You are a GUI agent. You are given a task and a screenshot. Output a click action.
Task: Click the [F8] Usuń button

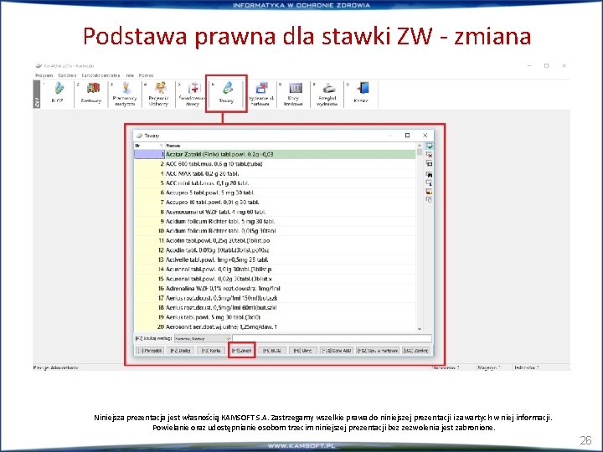[x=302, y=351]
